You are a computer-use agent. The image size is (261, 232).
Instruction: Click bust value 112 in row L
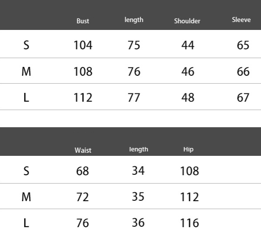[83, 98]
